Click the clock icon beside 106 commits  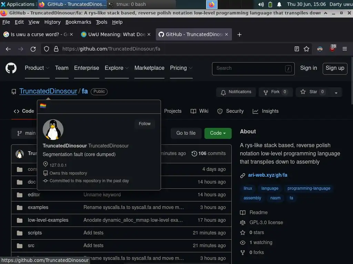[x=194, y=154]
